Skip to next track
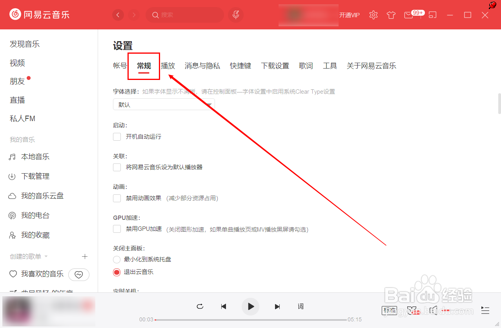Screen dimensions: 501x328 (277, 306)
